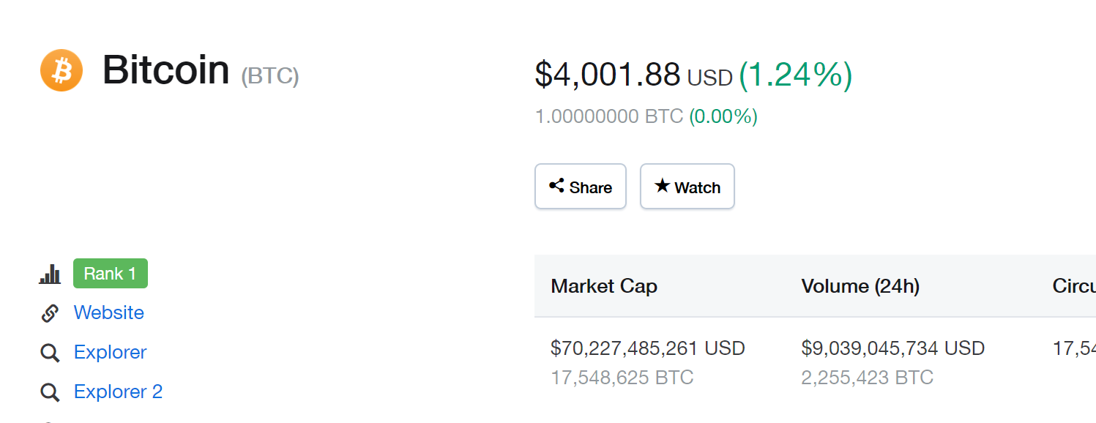The width and height of the screenshot is (1096, 423).
Task: Select the $9,039,045,734 USD volume value
Action: [893, 348]
